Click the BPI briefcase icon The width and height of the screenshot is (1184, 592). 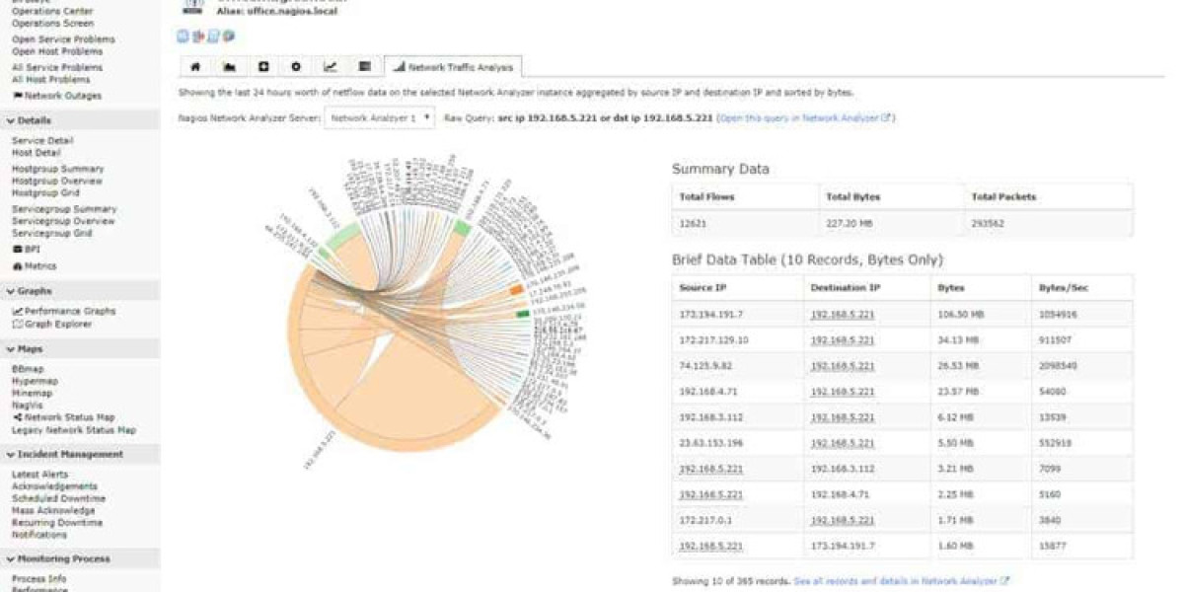click(17, 250)
